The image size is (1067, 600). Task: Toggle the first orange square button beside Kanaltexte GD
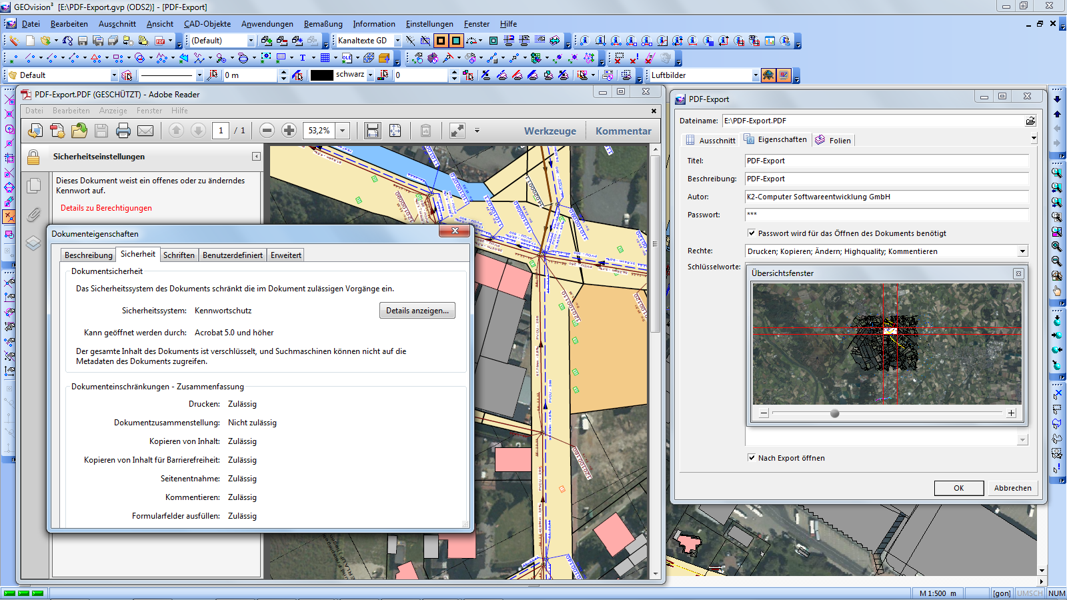click(x=441, y=41)
